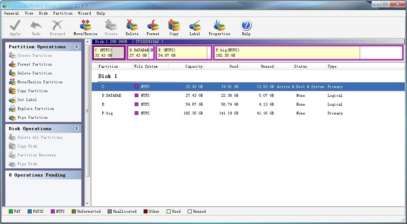This screenshot has height=224, width=407.
Task: Click the Format Partition sidebar icon
Action: pos(12,64)
